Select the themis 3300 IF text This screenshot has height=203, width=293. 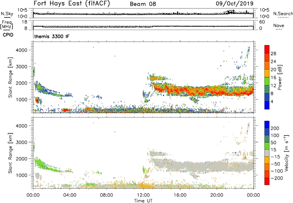[x=52, y=36]
